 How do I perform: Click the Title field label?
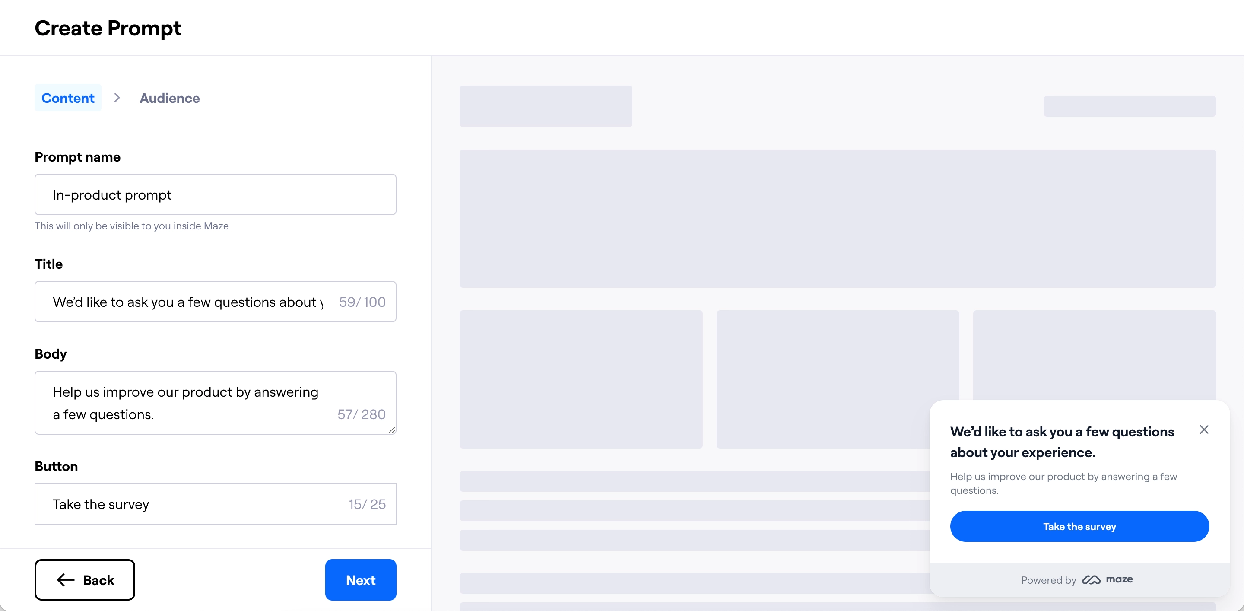tap(48, 264)
